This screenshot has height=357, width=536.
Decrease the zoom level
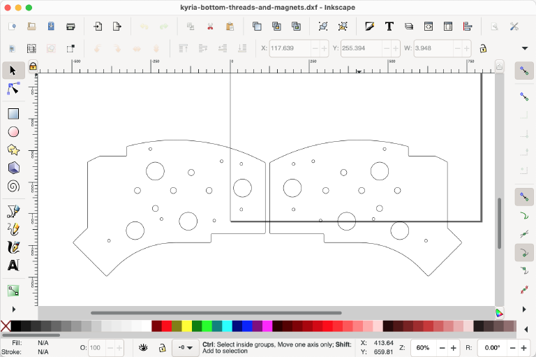point(442,348)
